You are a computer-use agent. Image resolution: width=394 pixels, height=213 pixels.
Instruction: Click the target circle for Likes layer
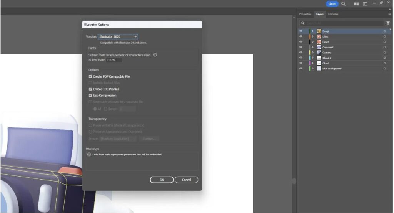[384, 36]
